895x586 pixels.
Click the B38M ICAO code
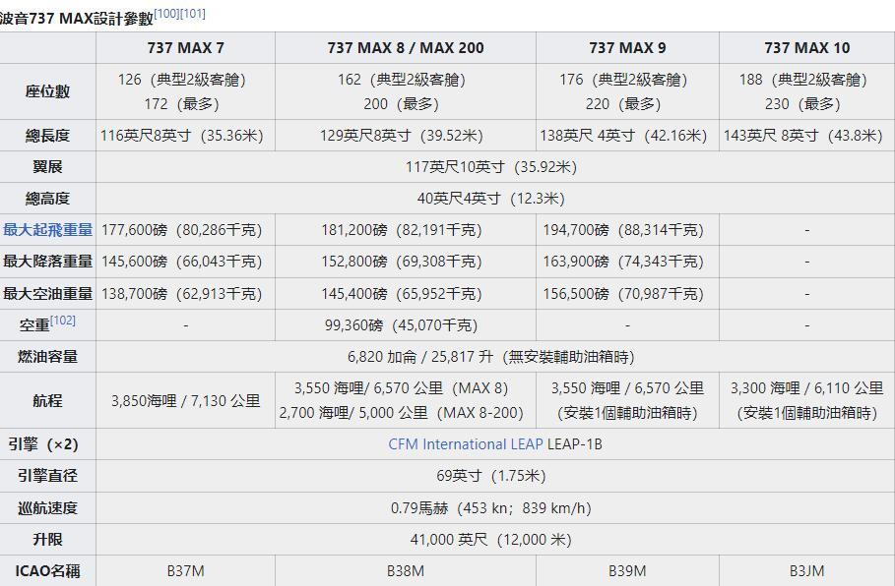[406, 570]
